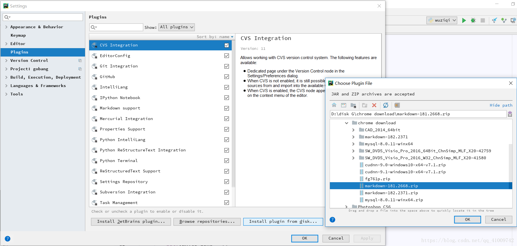Uncheck the EditorConfig plugin

tap(227, 56)
